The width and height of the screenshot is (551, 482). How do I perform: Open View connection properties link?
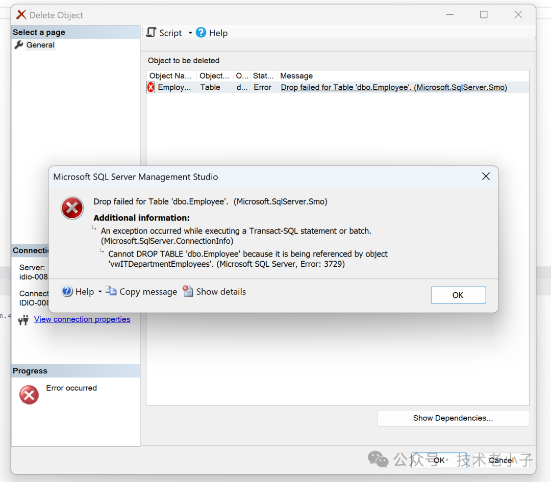coord(82,319)
